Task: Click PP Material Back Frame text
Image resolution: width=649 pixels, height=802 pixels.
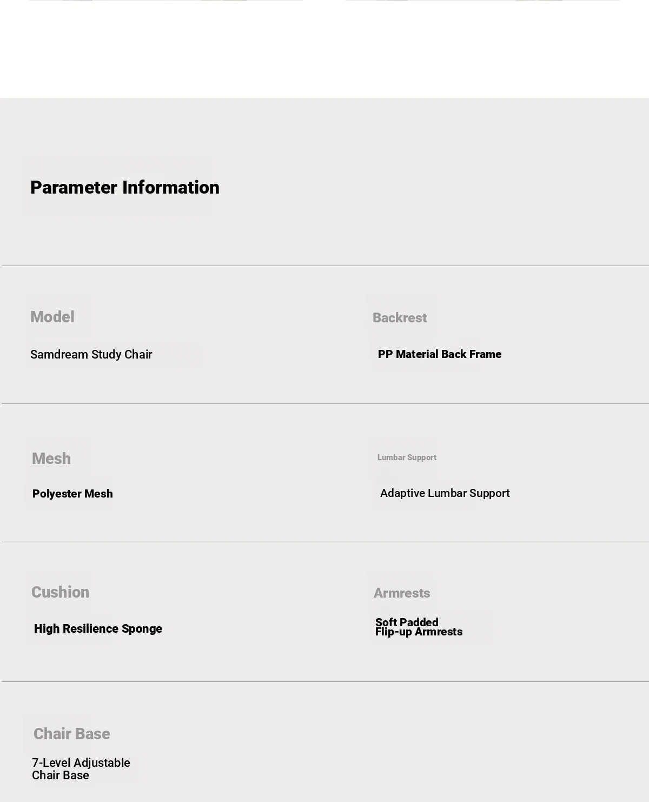Action: click(x=440, y=354)
